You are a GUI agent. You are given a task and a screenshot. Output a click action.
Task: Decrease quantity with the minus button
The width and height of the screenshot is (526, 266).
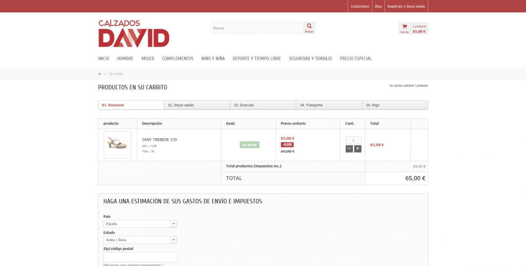(349, 149)
